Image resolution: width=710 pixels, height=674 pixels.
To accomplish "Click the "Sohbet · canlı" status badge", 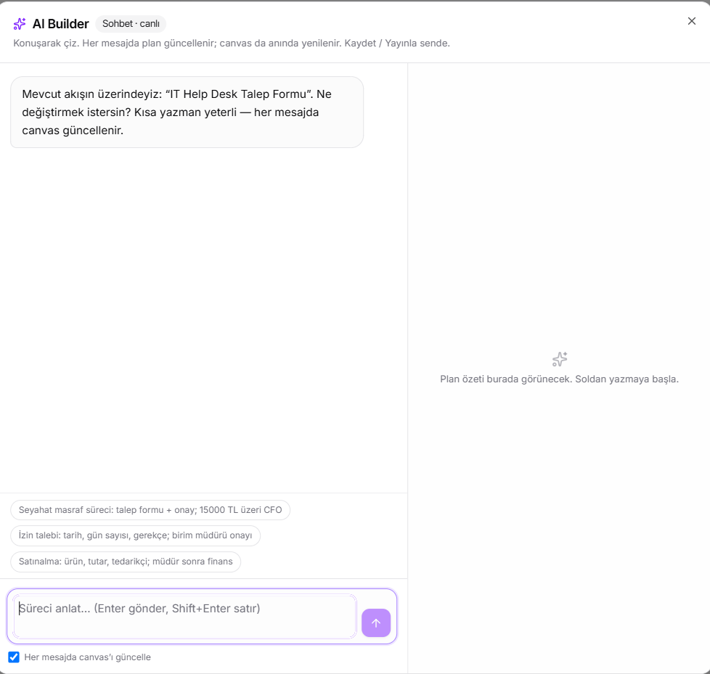I will click(131, 23).
